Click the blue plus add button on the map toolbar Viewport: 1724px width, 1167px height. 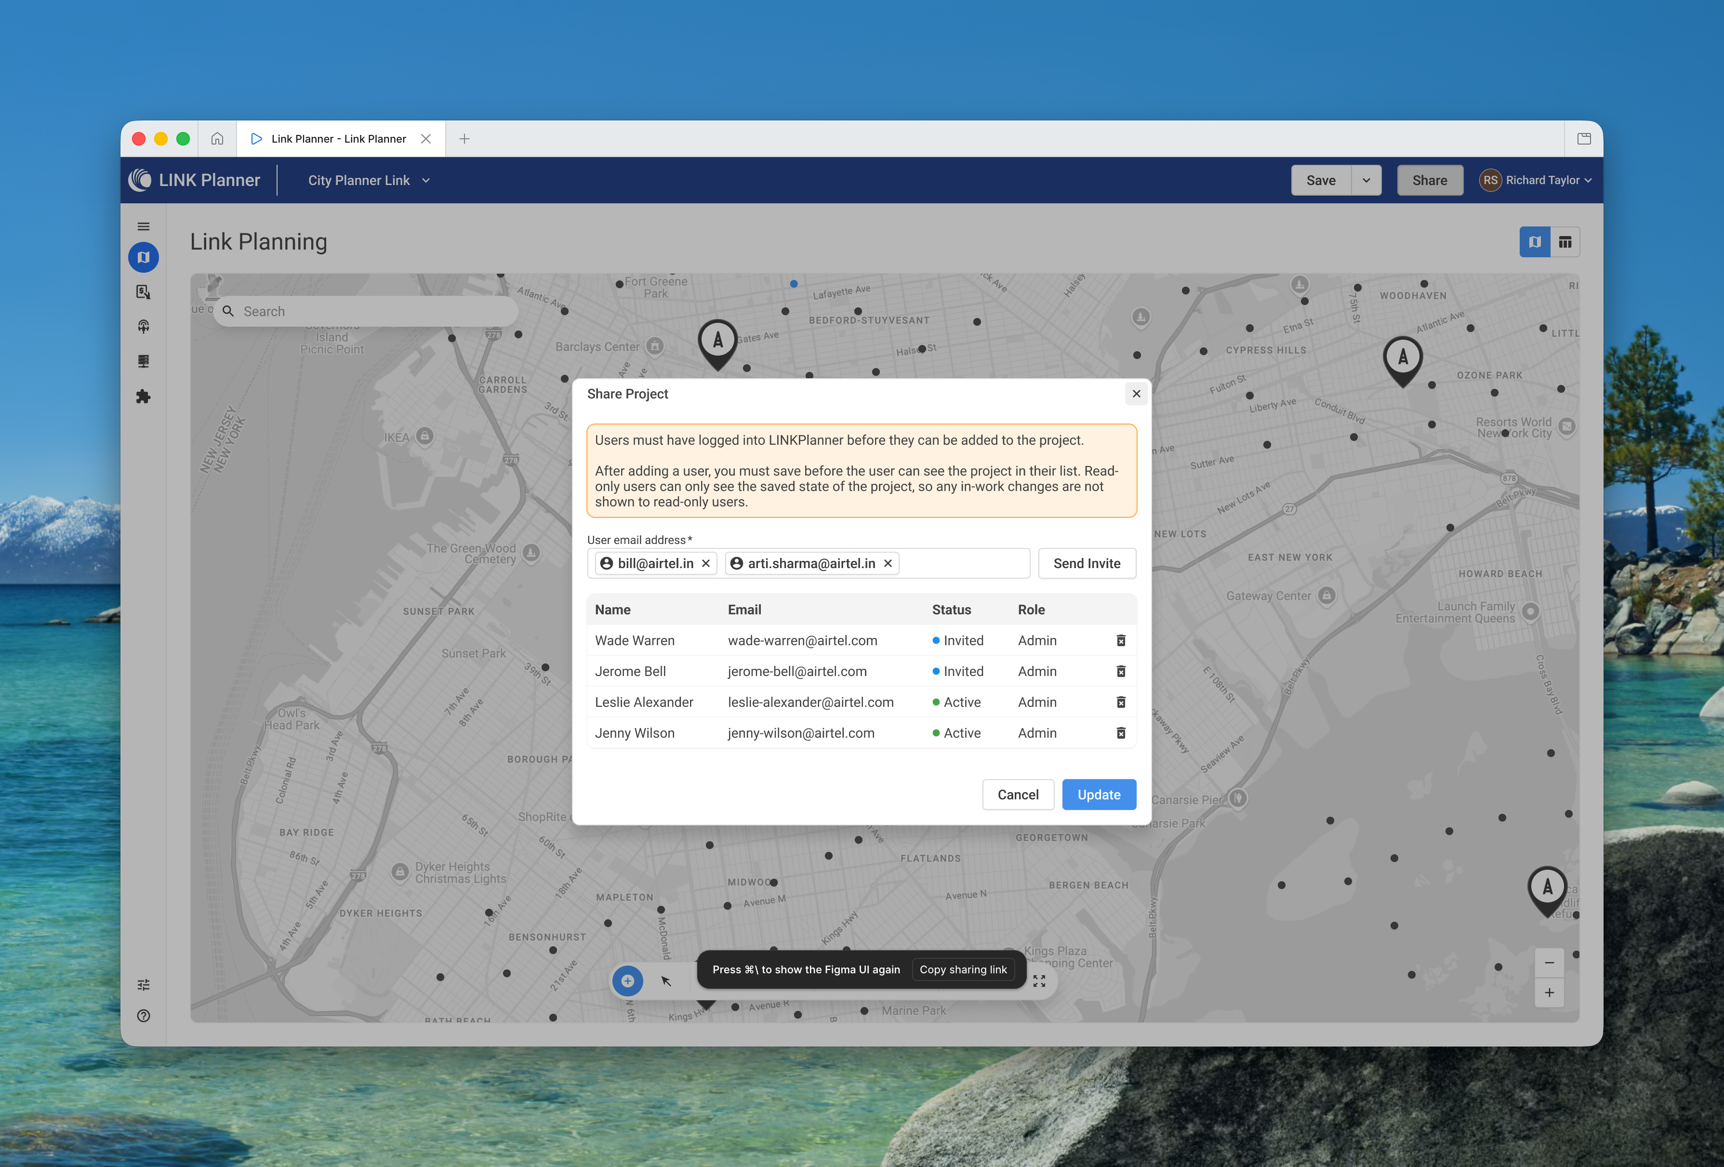[627, 981]
